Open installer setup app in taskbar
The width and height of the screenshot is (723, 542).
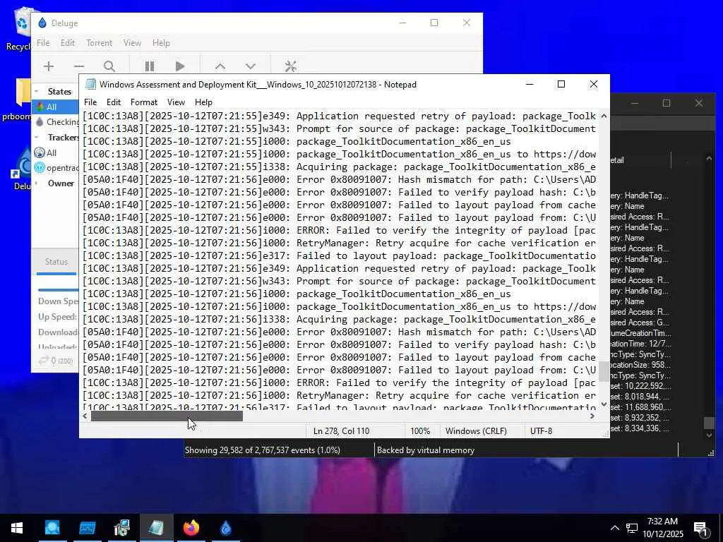[x=121, y=528]
